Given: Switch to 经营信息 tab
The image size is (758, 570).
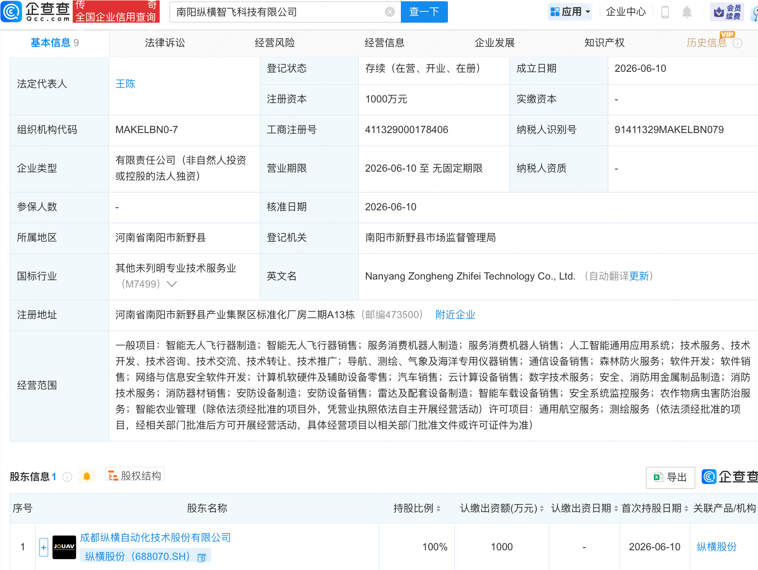Looking at the screenshot, I should click(x=384, y=43).
